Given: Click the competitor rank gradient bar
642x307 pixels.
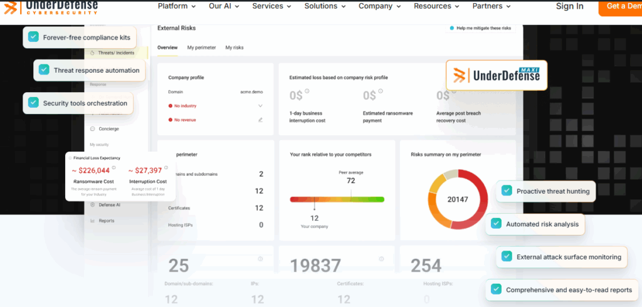Looking at the screenshot, I should (x=337, y=199).
